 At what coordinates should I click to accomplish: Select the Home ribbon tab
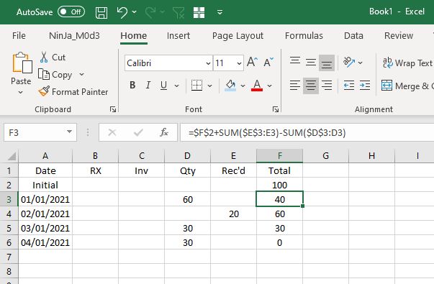133,36
